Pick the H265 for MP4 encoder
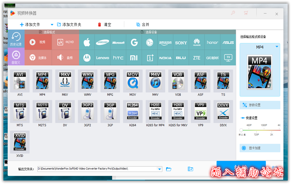291x184 pixels. coord(155,111)
